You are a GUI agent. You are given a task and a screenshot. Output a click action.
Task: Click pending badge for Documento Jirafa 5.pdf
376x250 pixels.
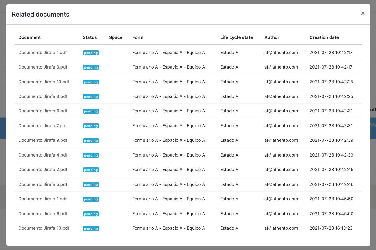pos(91,185)
